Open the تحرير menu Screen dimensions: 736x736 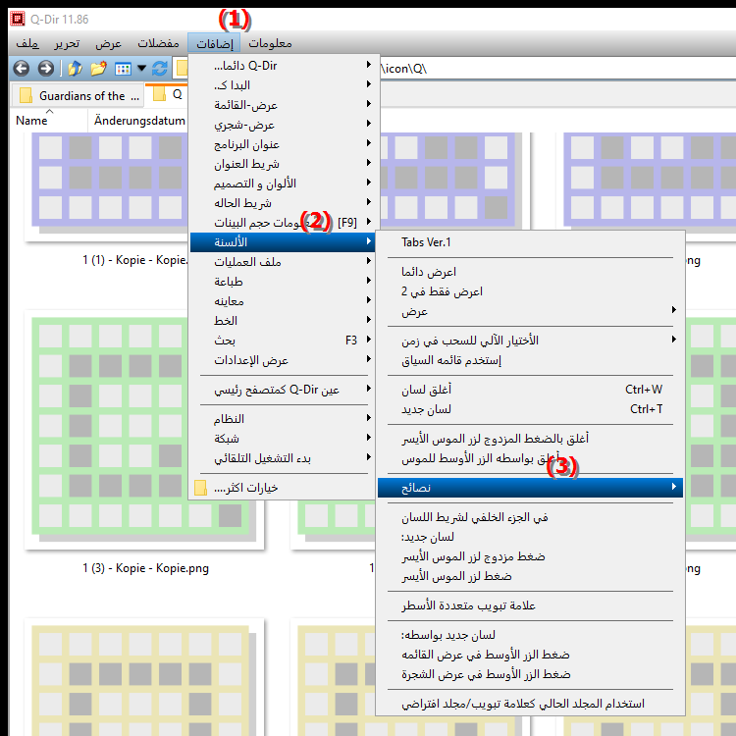[x=67, y=43]
